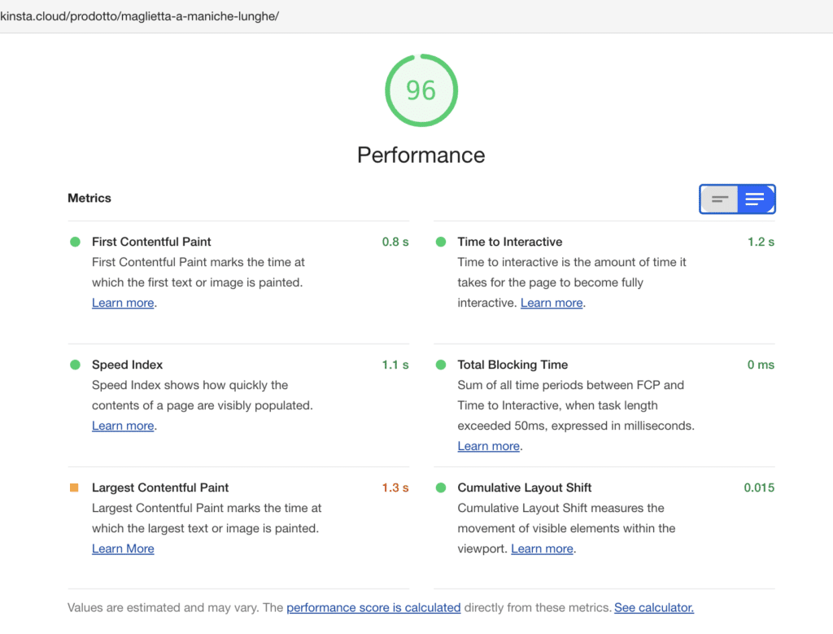Switch to expanded metric descriptions view
Screen dimensions: 833x634
click(755, 199)
